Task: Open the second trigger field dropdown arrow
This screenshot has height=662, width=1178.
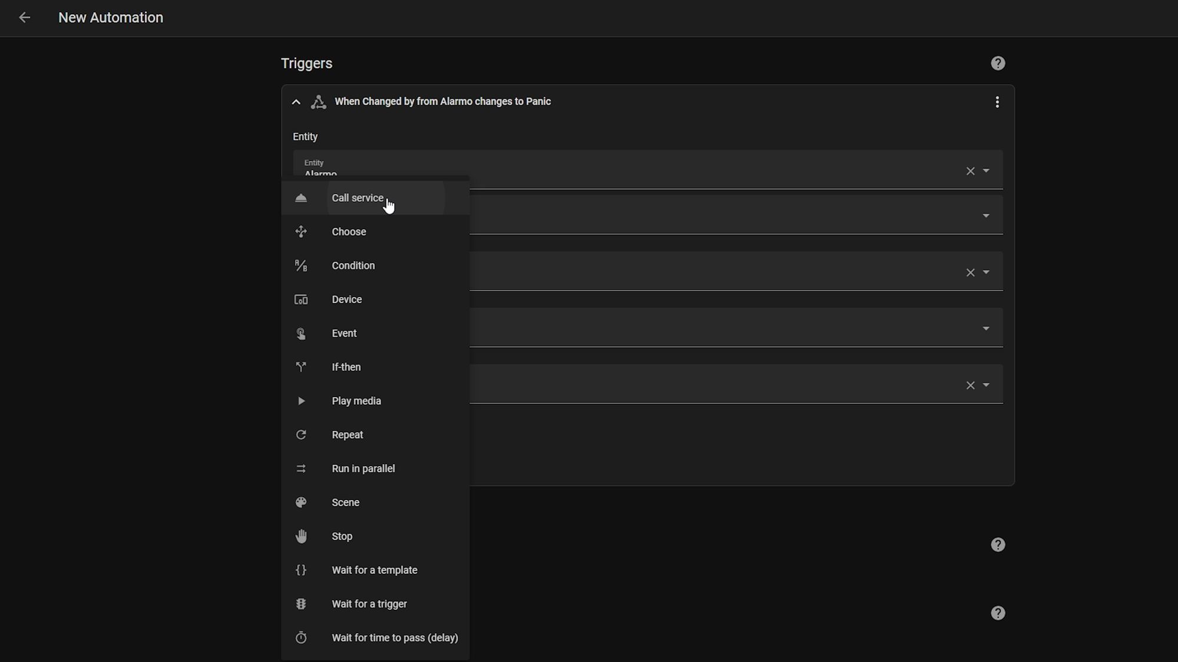Action: pos(986,216)
